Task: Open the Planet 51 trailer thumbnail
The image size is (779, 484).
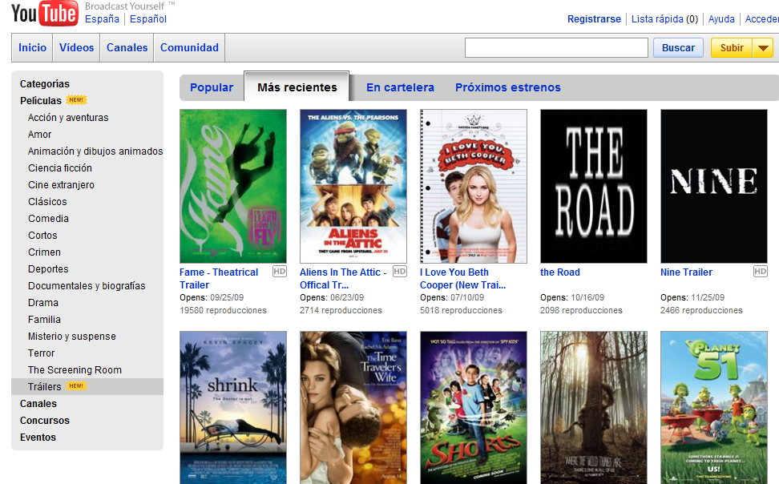Action: click(713, 407)
